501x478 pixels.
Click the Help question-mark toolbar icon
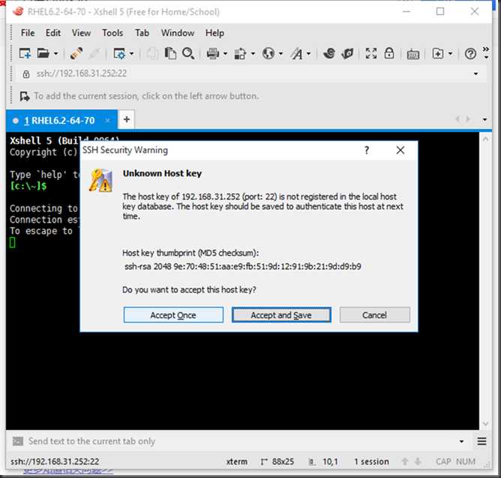click(x=470, y=54)
